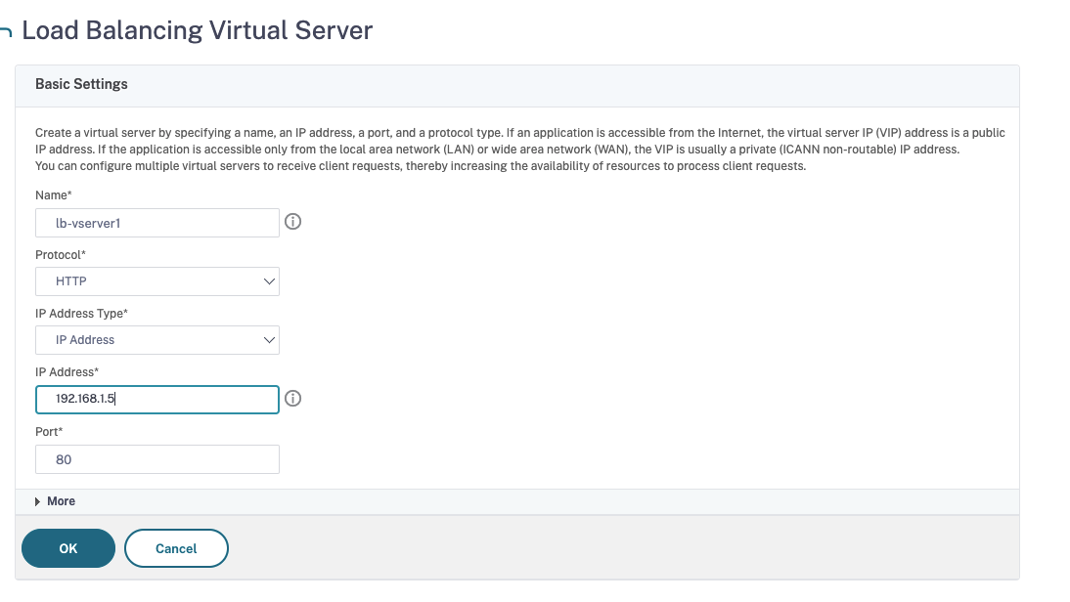Focus the Name field containing lb-vserver1
The width and height of the screenshot is (1070, 602).
[156, 223]
